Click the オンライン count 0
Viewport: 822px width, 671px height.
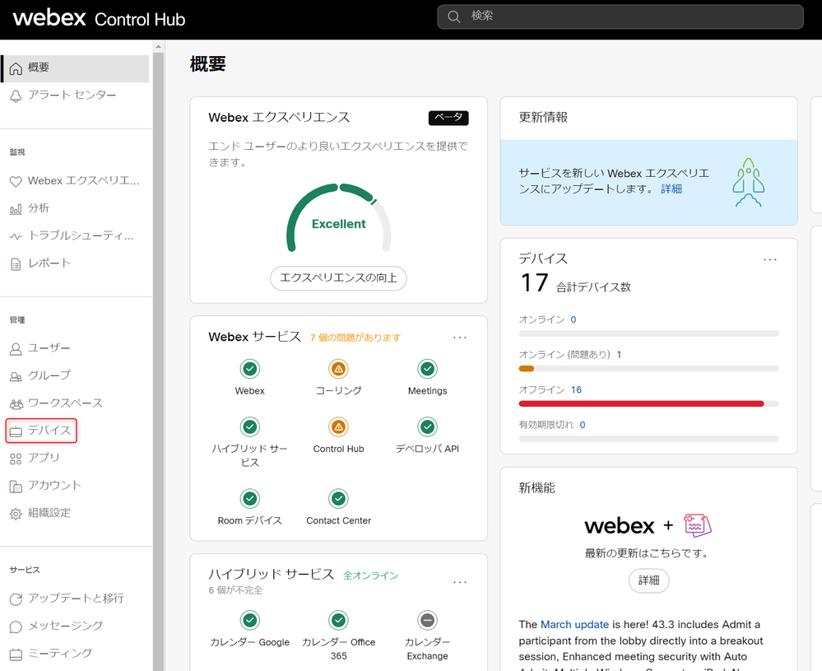573,319
